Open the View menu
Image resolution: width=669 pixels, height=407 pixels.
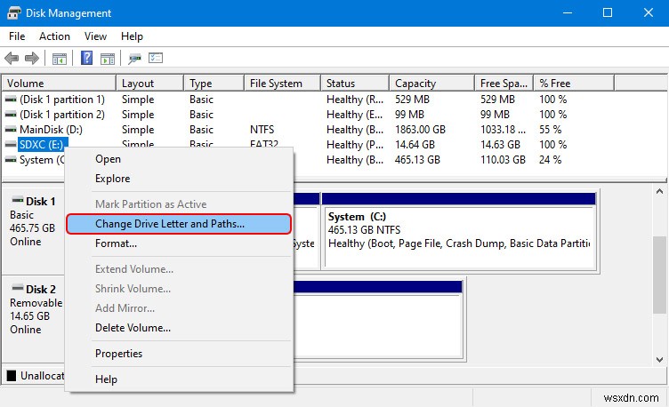click(x=95, y=36)
